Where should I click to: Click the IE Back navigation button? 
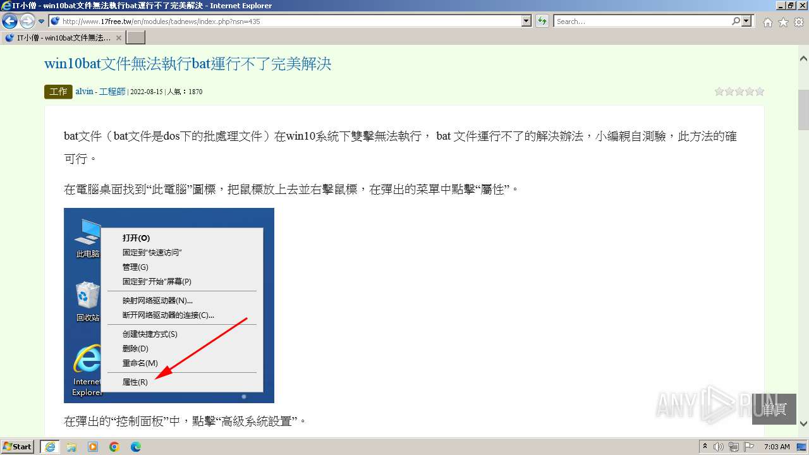click(x=9, y=21)
